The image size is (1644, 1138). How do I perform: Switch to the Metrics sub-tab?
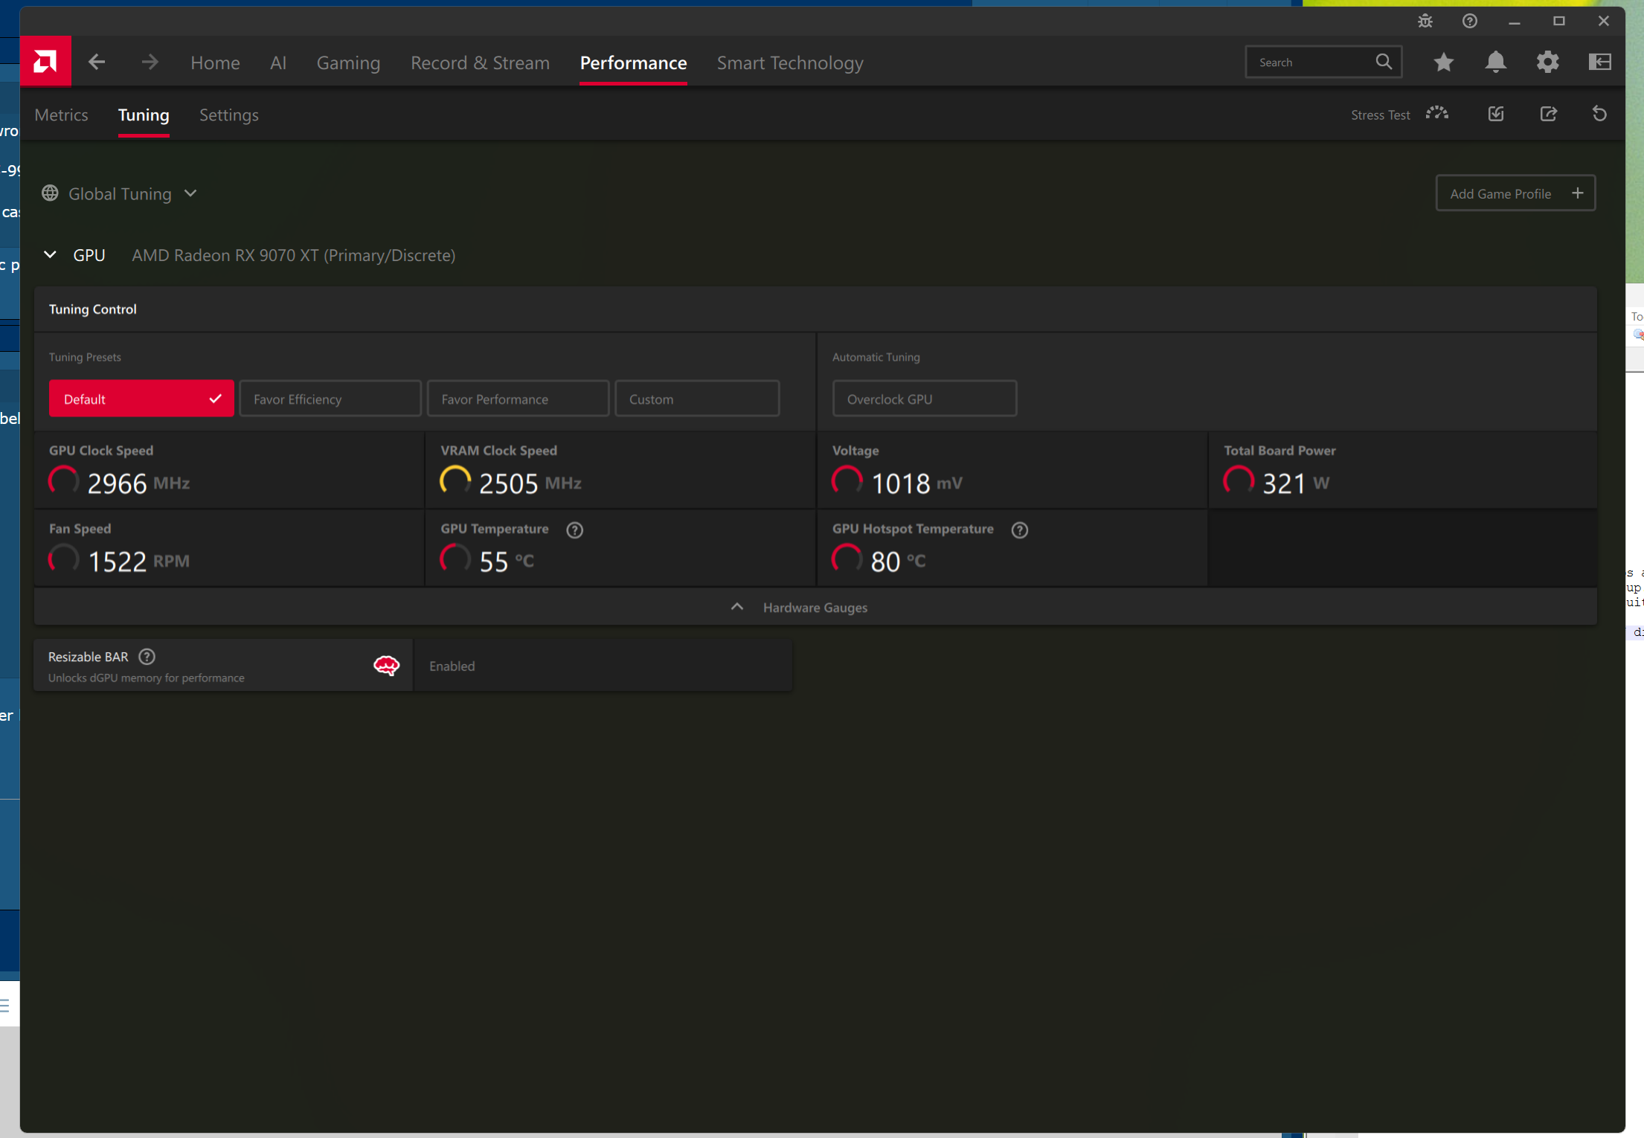click(x=61, y=115)
